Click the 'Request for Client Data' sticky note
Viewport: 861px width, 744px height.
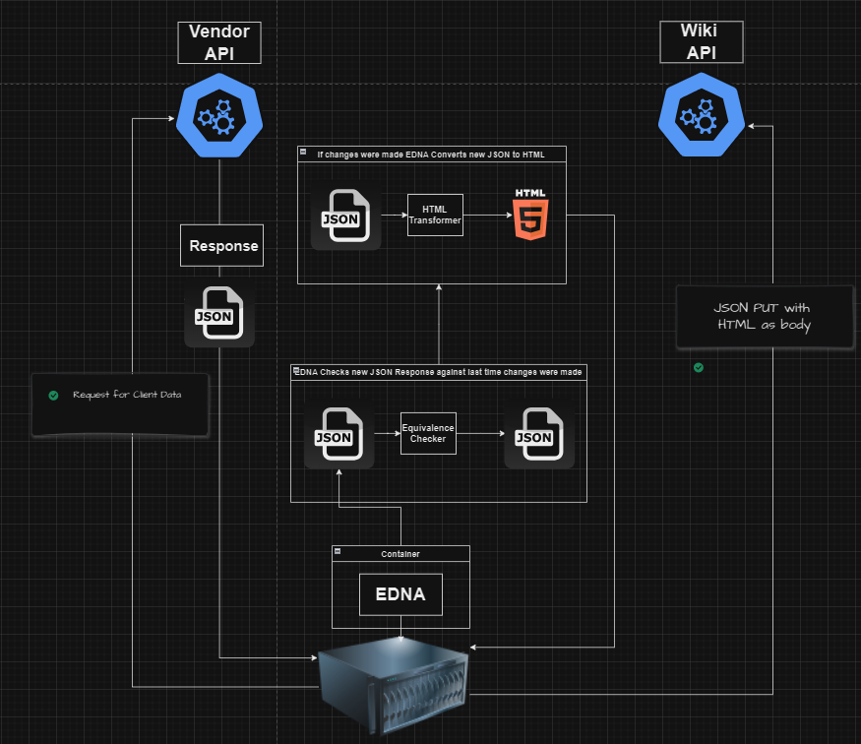119,403
